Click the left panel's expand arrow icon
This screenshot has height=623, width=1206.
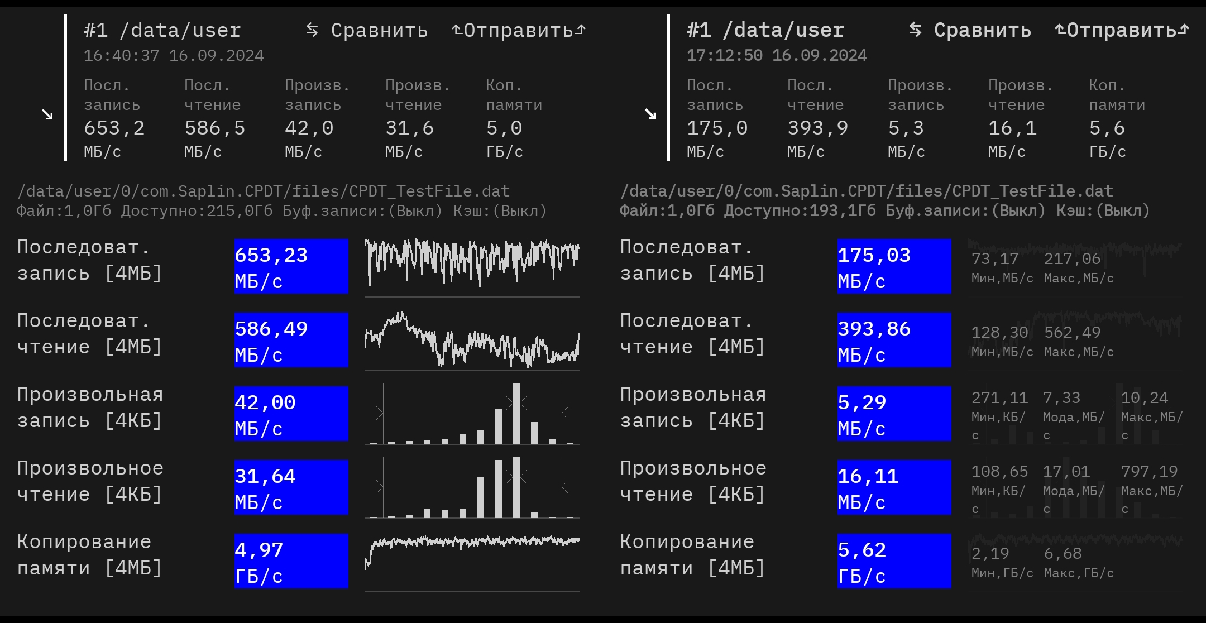[47, 114]
